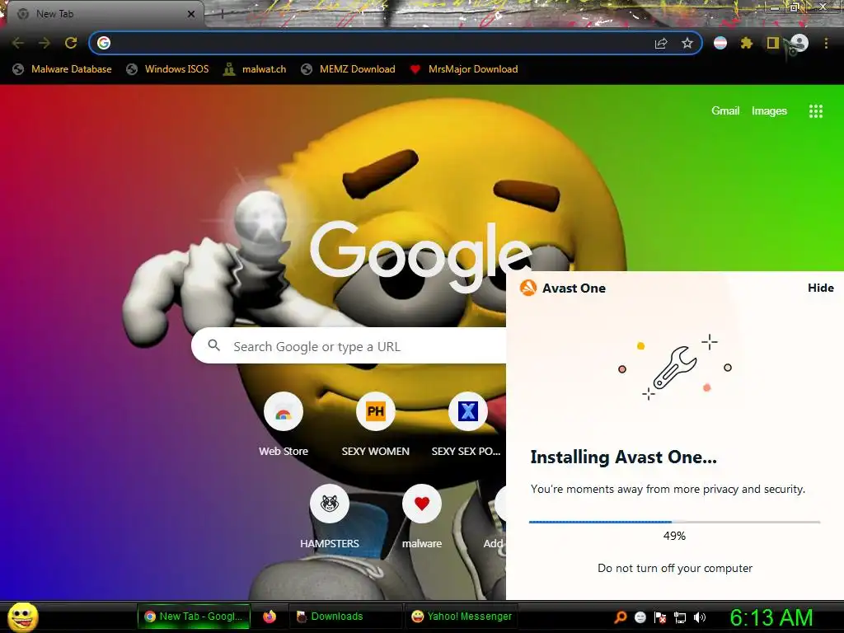Reload the current page
This screenshot has width=844, height=633.
pos(71,43)
